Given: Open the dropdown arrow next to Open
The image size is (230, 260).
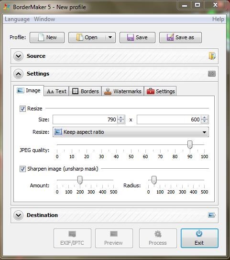Looking at the screenshot, I should pos(110,37).
